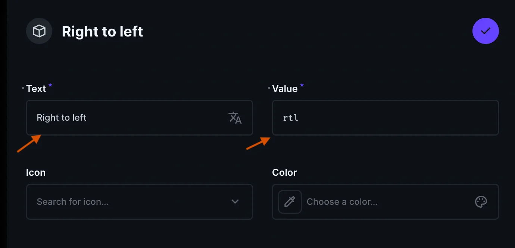The image size is (515, 248).
Task: Click the required asterisk next to Value
Action: (x=302, y=86)
